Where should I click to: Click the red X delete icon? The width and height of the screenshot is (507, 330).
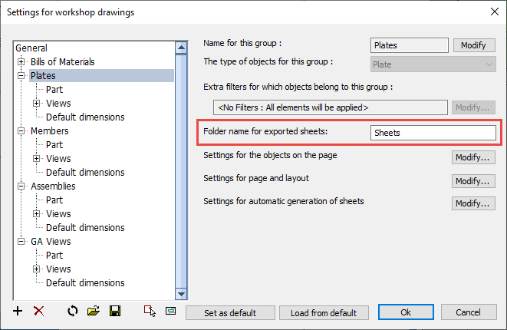coord(39,312)
